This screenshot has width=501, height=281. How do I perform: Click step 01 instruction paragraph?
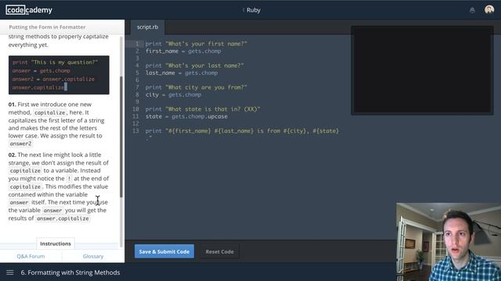tap(56, 124)
